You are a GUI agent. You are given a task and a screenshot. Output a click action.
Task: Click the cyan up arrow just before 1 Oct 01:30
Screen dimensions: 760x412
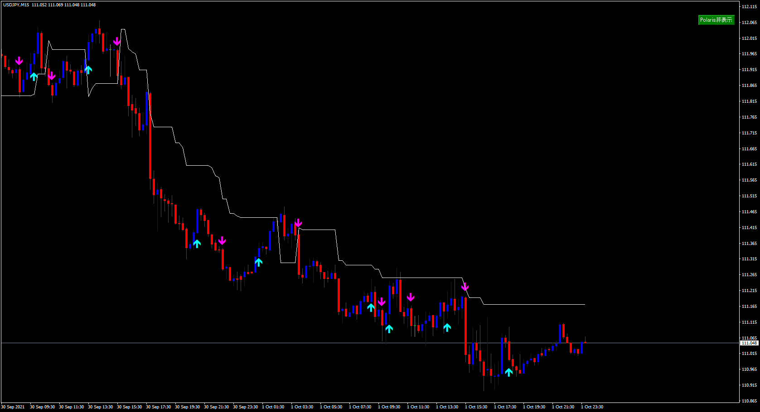pyautogui.click(x=258, y=262)
